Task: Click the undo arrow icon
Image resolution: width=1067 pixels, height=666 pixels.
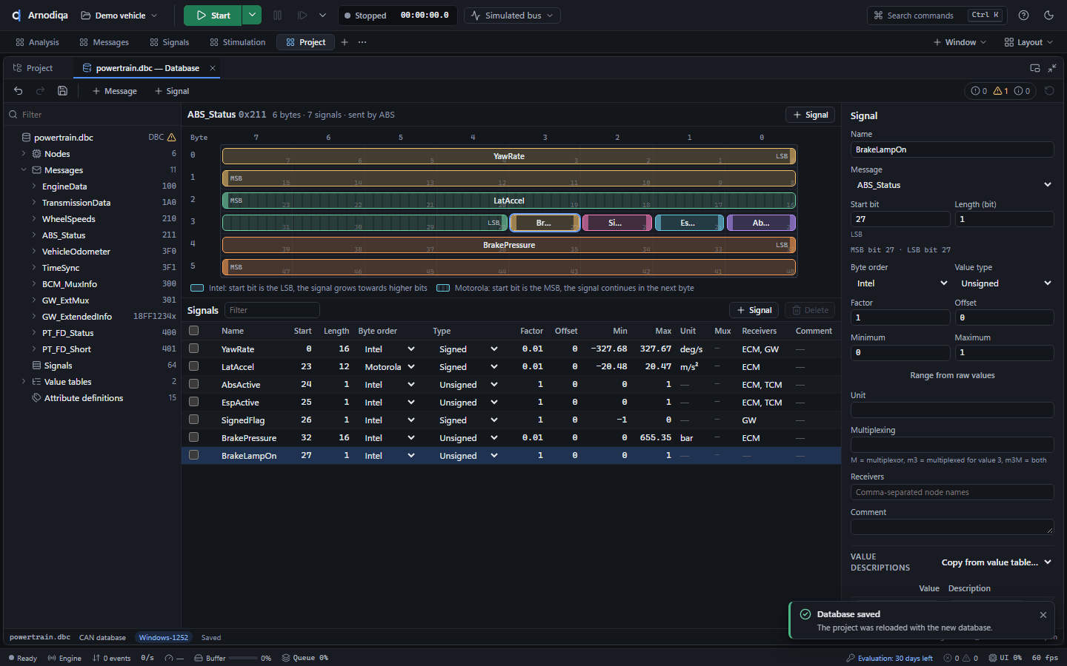Action: 19,91
